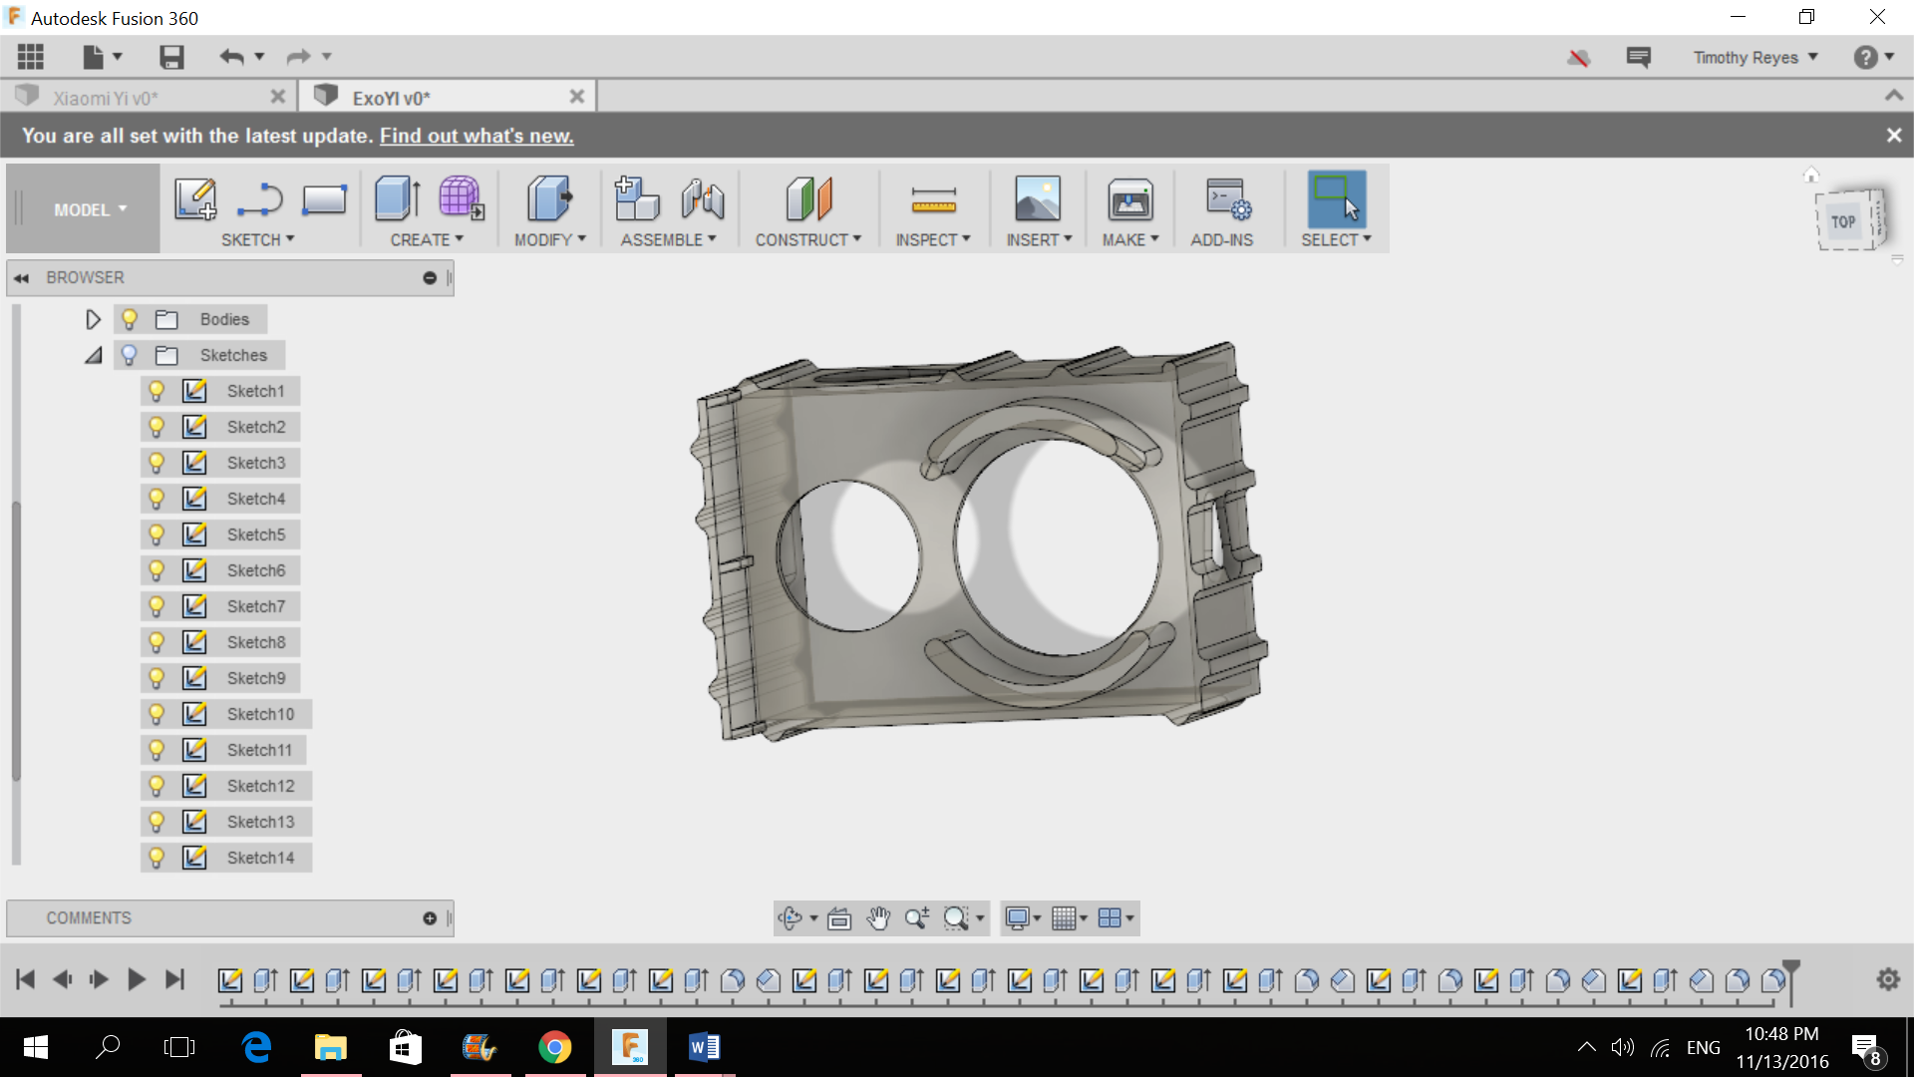Open the Inspect measure tool
The width and height of the screenshot is (1914, 1077).
(x=933, y=198)
